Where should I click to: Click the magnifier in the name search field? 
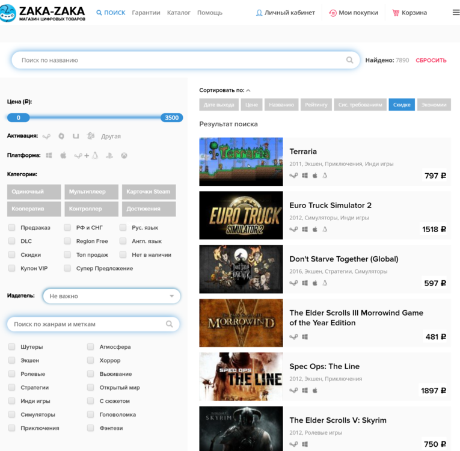pyautogui.click(x=349, y=60)
